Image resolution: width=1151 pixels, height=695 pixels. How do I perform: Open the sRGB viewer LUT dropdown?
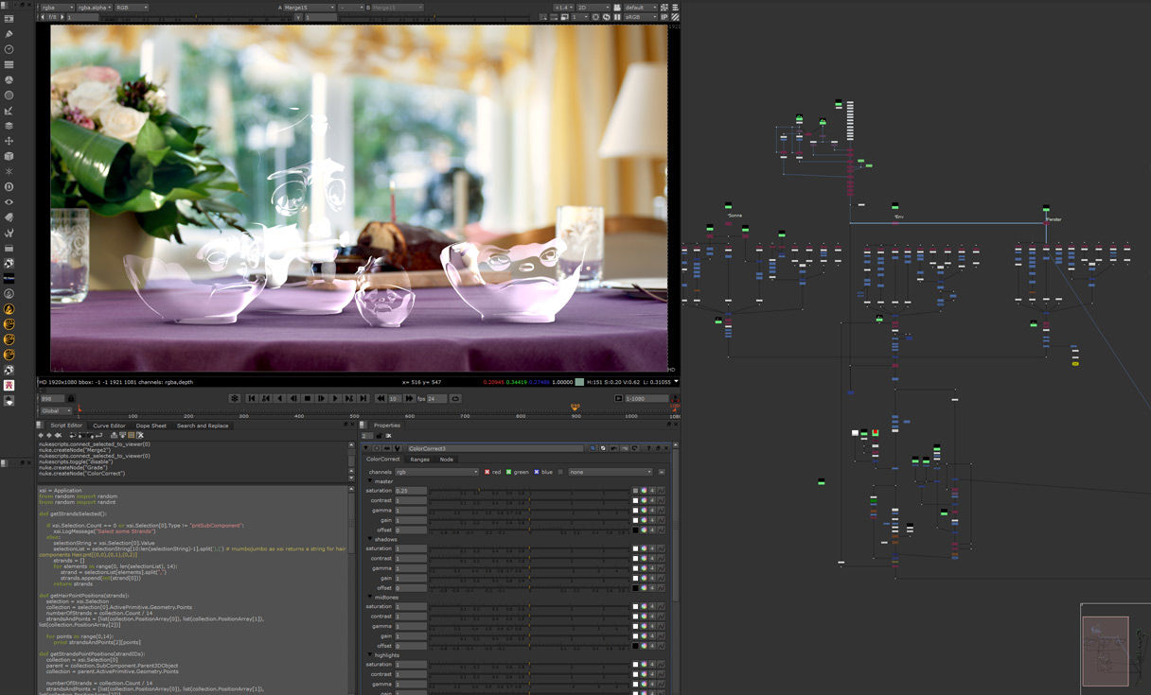point(642,17)
